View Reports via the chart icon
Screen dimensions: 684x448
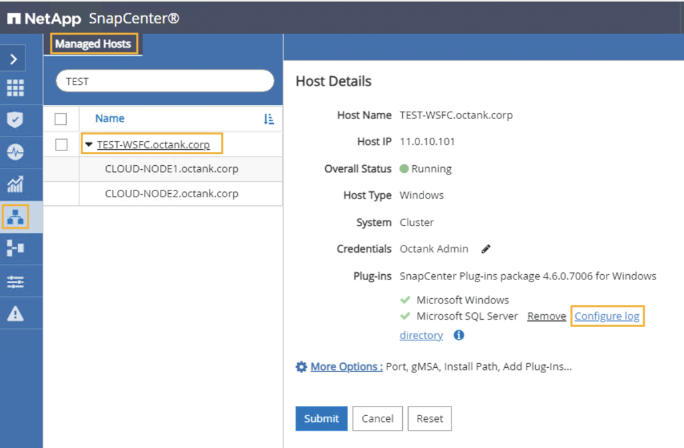pos(13,184)
